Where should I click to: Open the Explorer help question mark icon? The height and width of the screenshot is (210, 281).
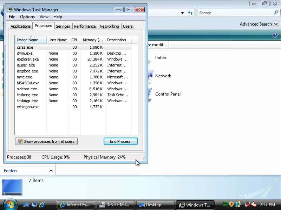point(275,35)
